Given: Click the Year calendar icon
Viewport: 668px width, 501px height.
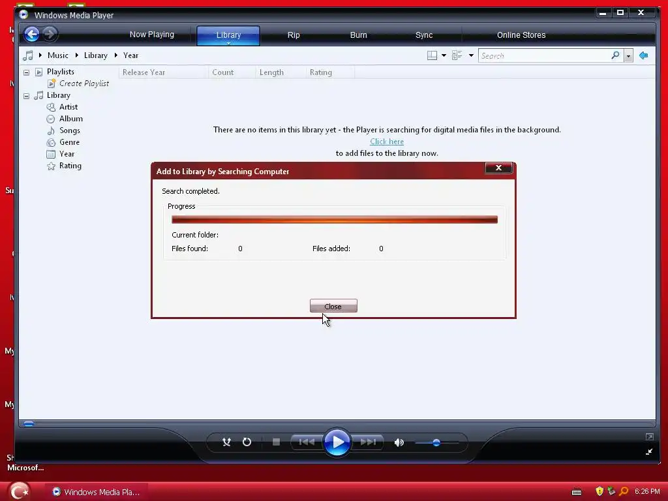Looking at the screenshot, I should [51, 154].
